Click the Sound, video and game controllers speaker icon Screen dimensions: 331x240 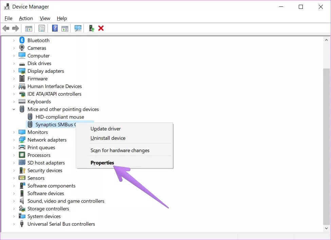coord(22,201)
